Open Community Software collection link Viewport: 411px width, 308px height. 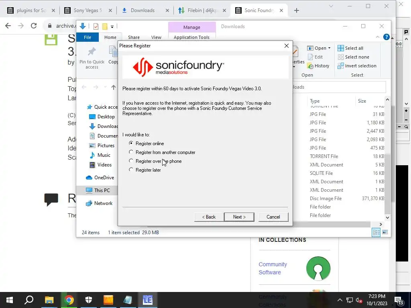(x=273, y=268)
